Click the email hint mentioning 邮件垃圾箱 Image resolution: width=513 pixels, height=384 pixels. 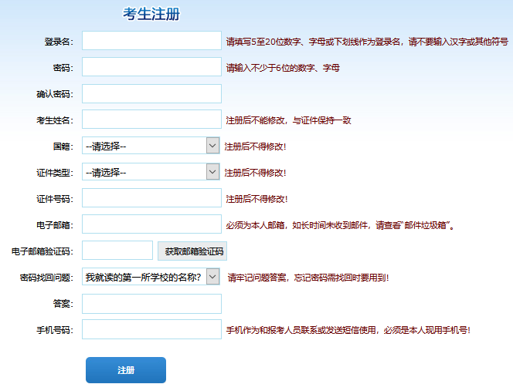pyautogui.click(x=340, y=225)
